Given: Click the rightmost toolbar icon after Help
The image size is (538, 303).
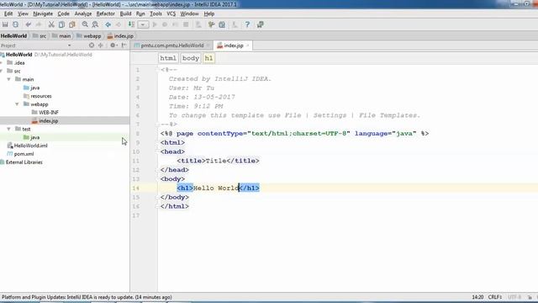Looking at the screenshot, I should point(260,24).
